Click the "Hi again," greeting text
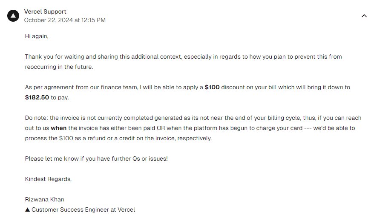 tap(37, 36)
